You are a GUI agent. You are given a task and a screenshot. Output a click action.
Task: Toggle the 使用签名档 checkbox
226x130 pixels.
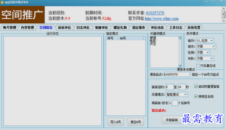point(196,96)
